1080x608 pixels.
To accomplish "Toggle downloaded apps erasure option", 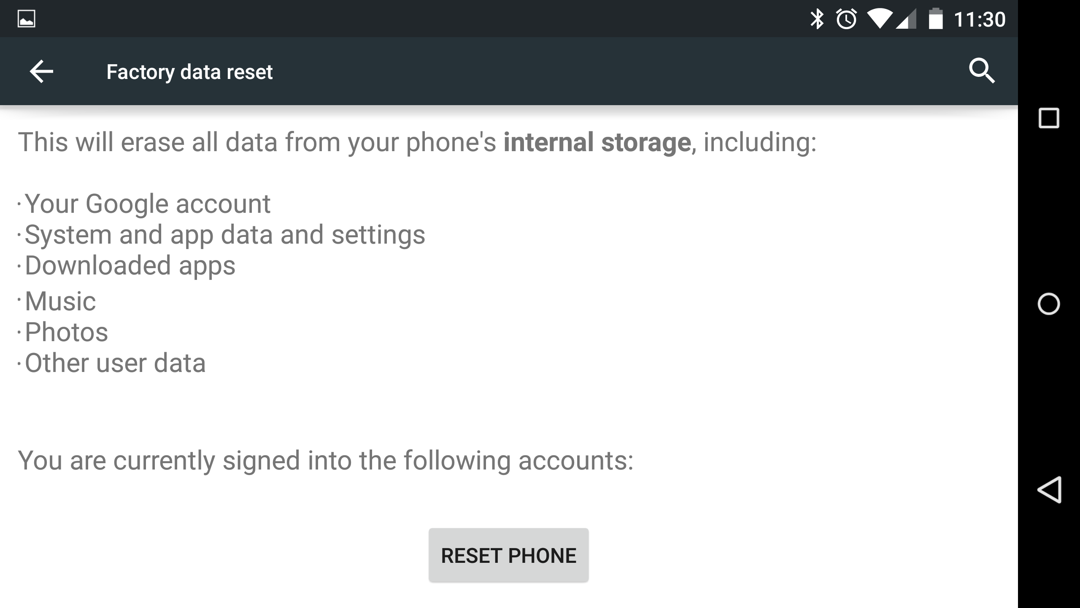I will pyautogui.click(x=129, y=265).
